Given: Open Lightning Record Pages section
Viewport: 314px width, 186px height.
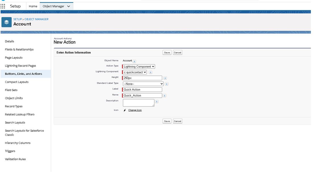Looking at the screenshot, I should 21,66.
